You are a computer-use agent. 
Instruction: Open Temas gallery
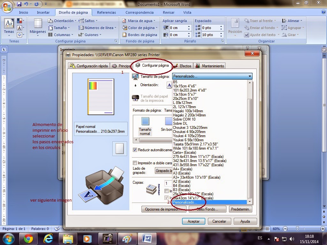tap(9, 27)
